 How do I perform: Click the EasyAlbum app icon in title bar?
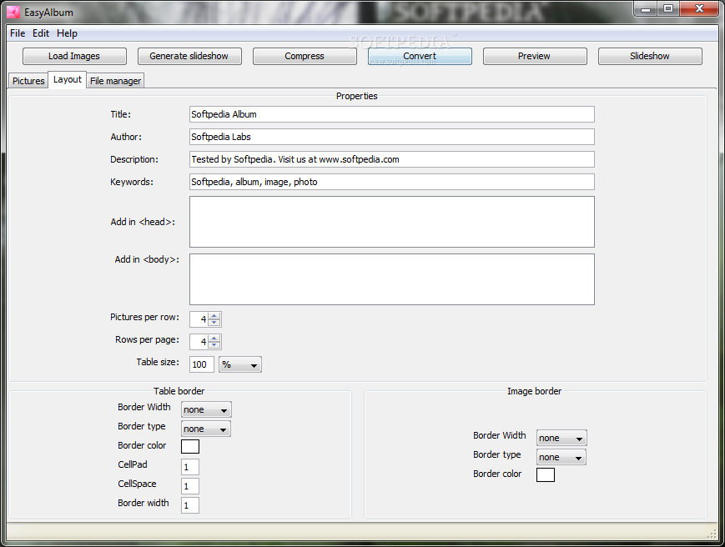point(13,12)
